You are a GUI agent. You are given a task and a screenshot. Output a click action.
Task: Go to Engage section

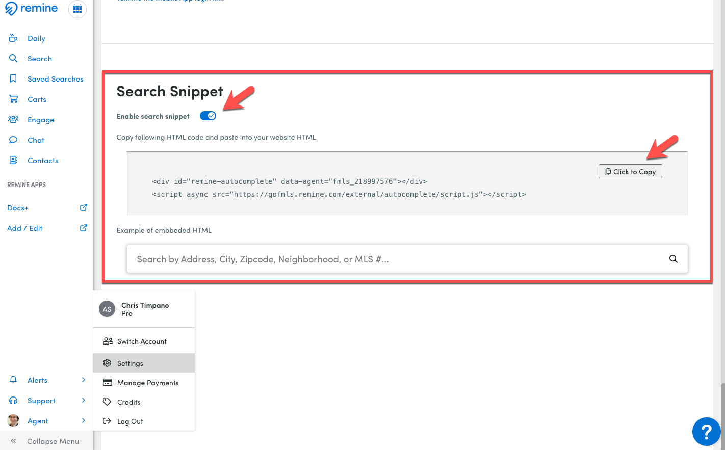click(x=41, y=120)
